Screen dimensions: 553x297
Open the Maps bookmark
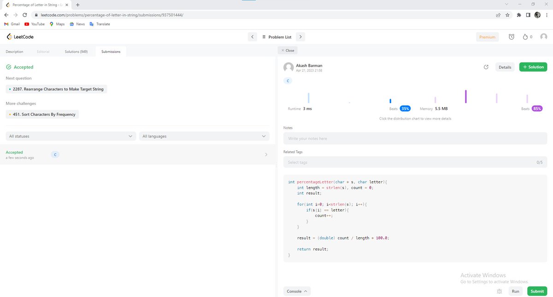pos(57,24)
